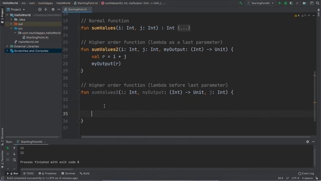The image size is (321, 181).
Task: Hide the Run panel with the minus icon
Action: pos(313,142)
